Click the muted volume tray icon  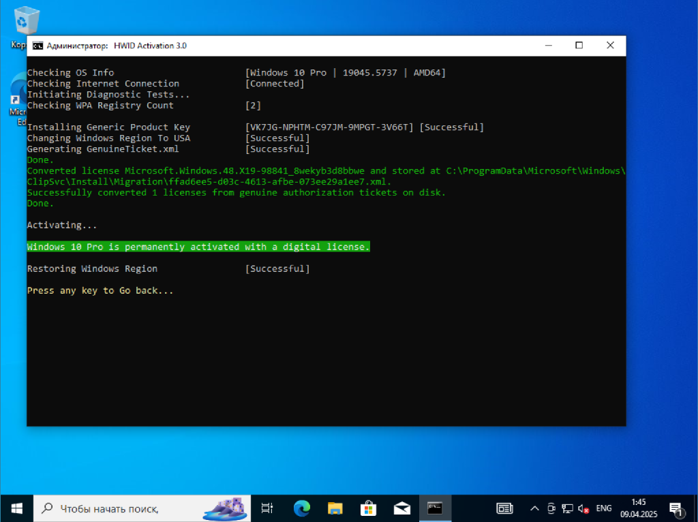(583, 508)
